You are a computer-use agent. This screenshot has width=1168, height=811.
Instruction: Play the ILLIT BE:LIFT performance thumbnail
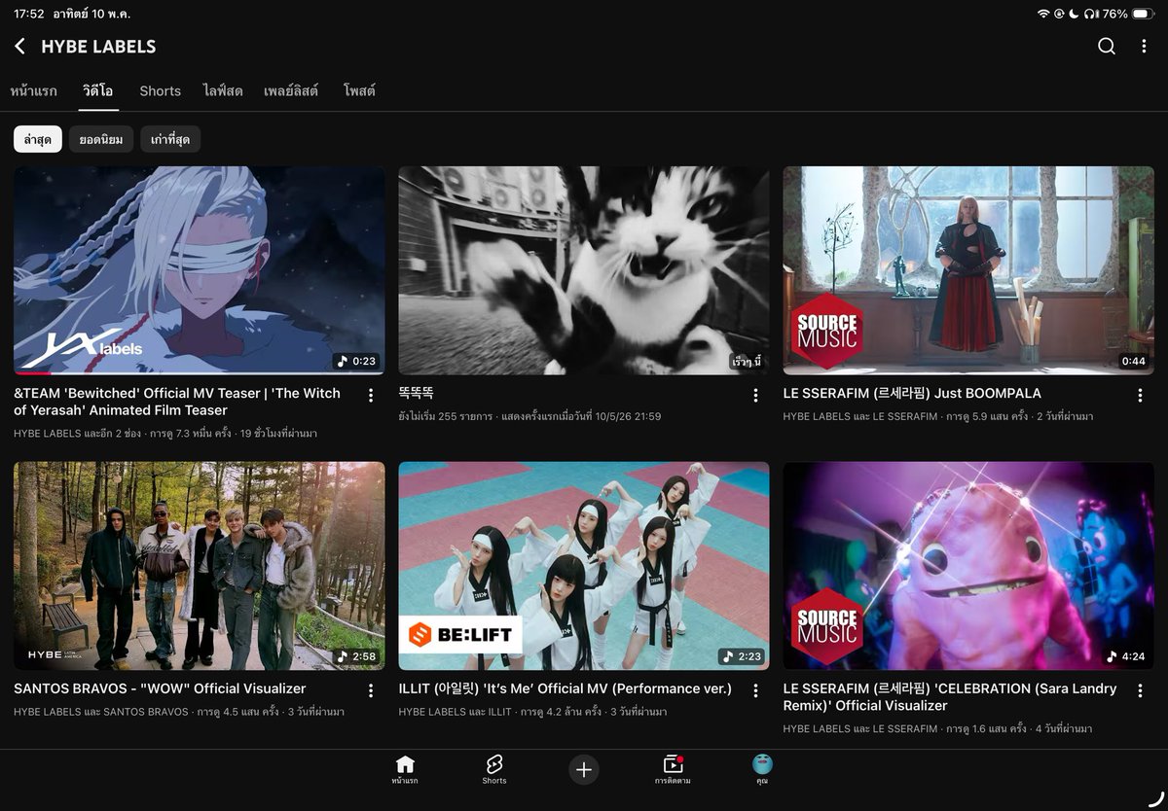(x=584, y=566)
